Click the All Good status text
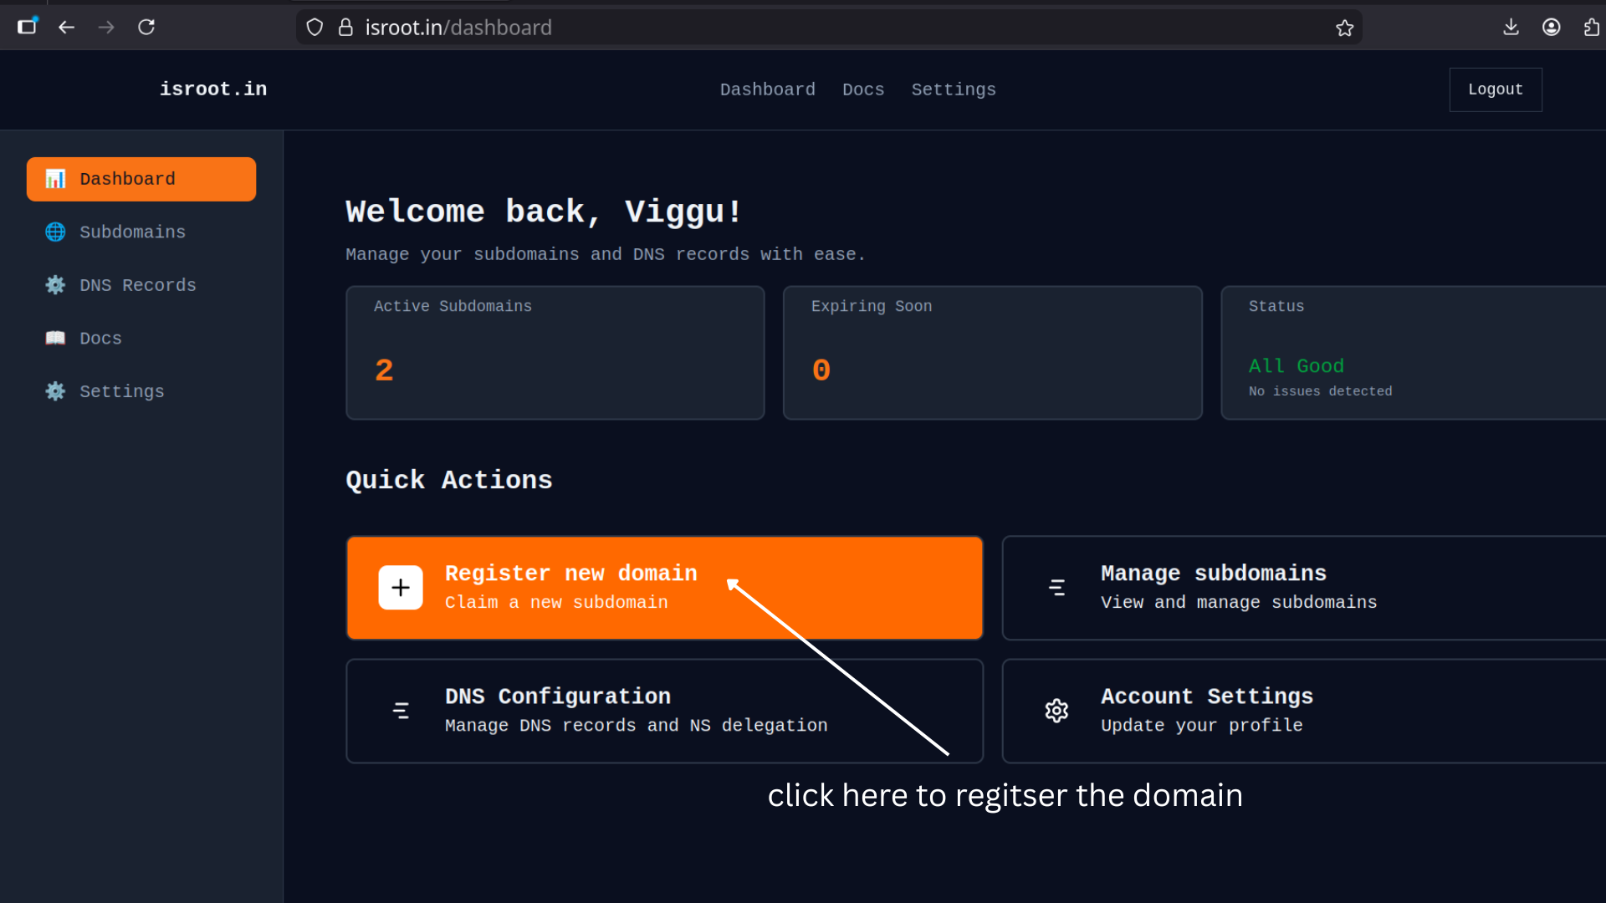The height and width of the screenshot is (903, 1606). (1297, 366)
